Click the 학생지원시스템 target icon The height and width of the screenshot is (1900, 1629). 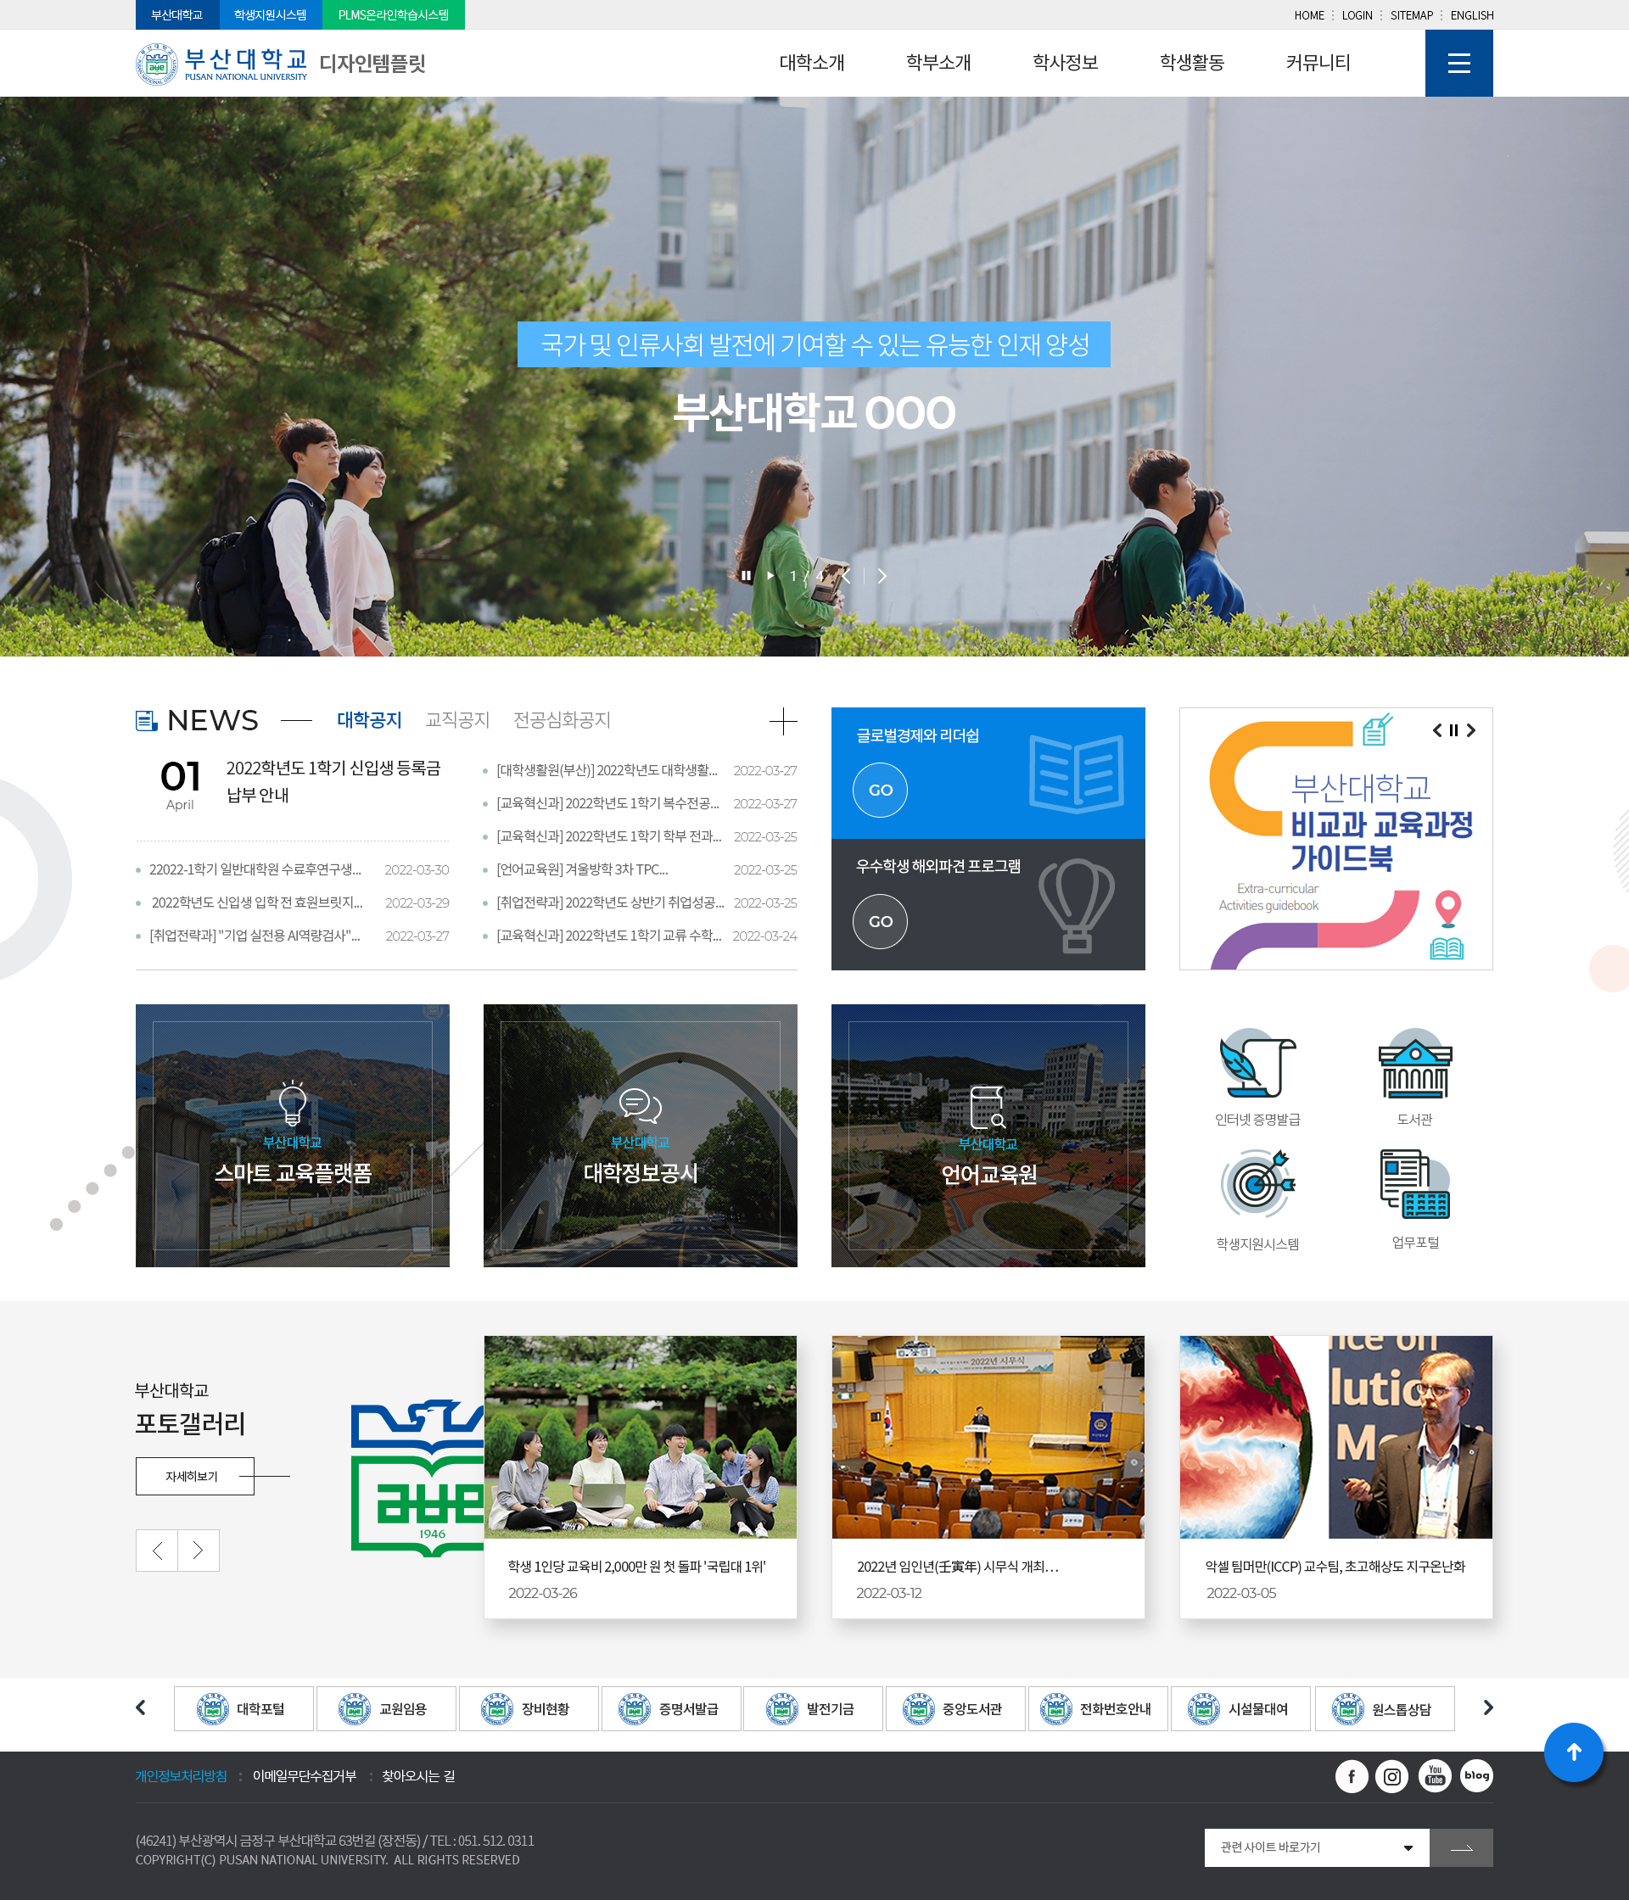coord(1257,1185)
